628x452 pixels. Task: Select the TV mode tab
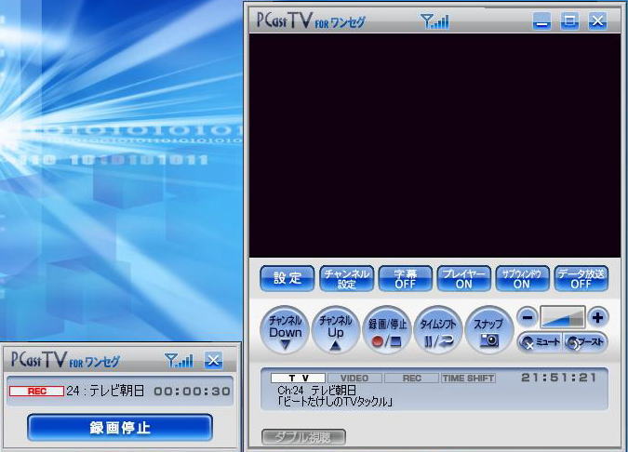[x=299, y=378]
